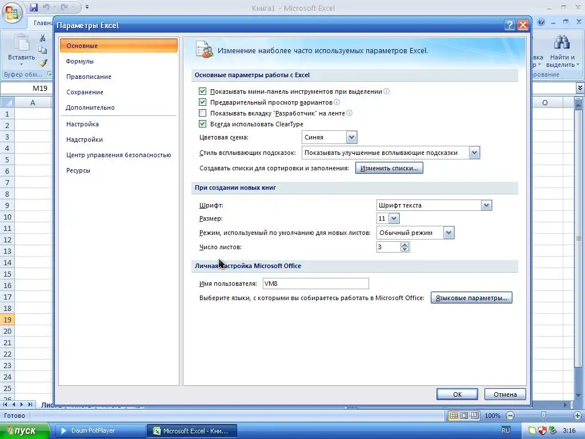Go to last sheet tab navigation arrow
The width and height of the screenshot is (585, 439).
point(30,404)
